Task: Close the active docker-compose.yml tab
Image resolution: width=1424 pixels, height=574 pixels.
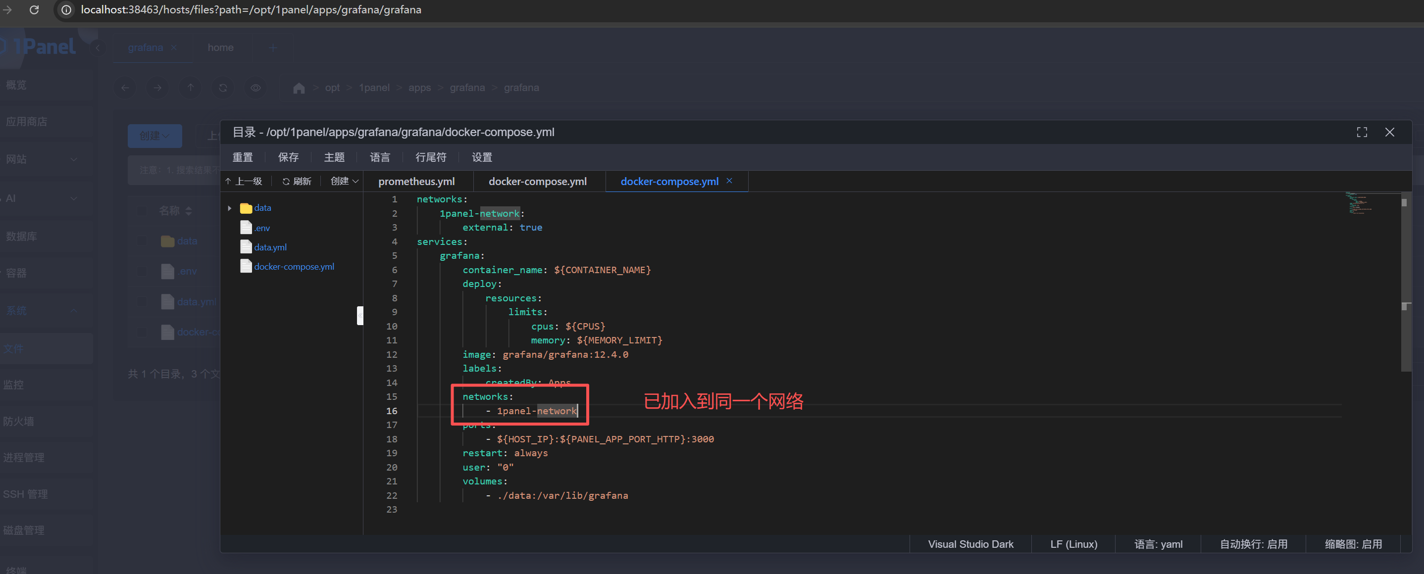Action: click(729, 181)
